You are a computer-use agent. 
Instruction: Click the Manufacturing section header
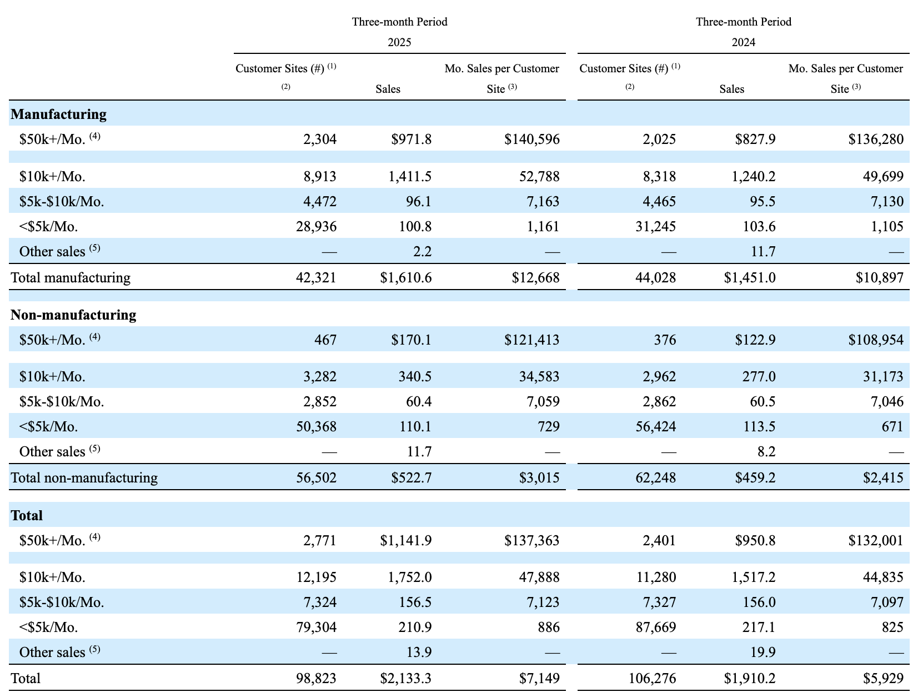pos(58,114)
